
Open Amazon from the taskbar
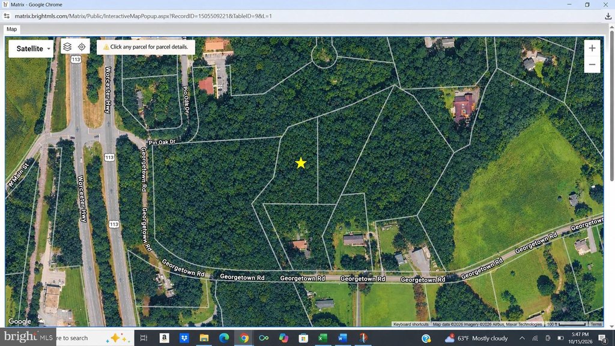click(x=165, y=338)
